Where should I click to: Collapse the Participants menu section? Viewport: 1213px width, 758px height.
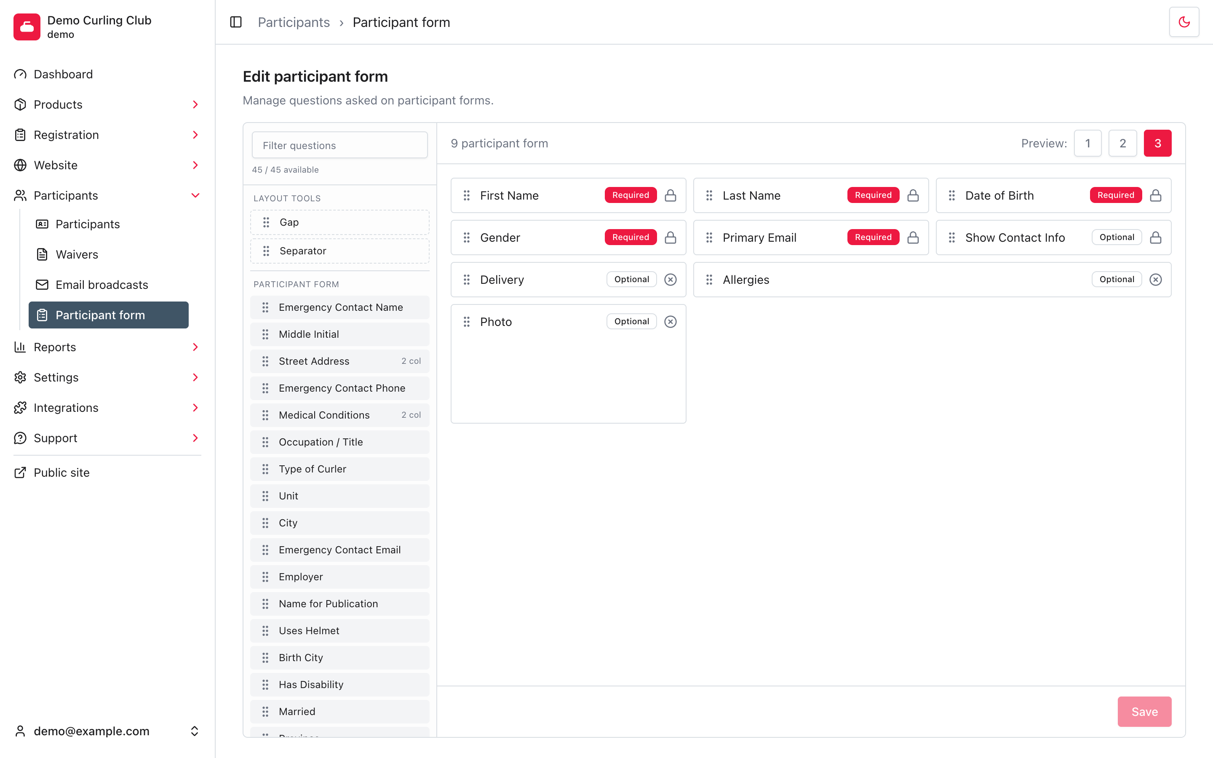click(x=107, y=195)
